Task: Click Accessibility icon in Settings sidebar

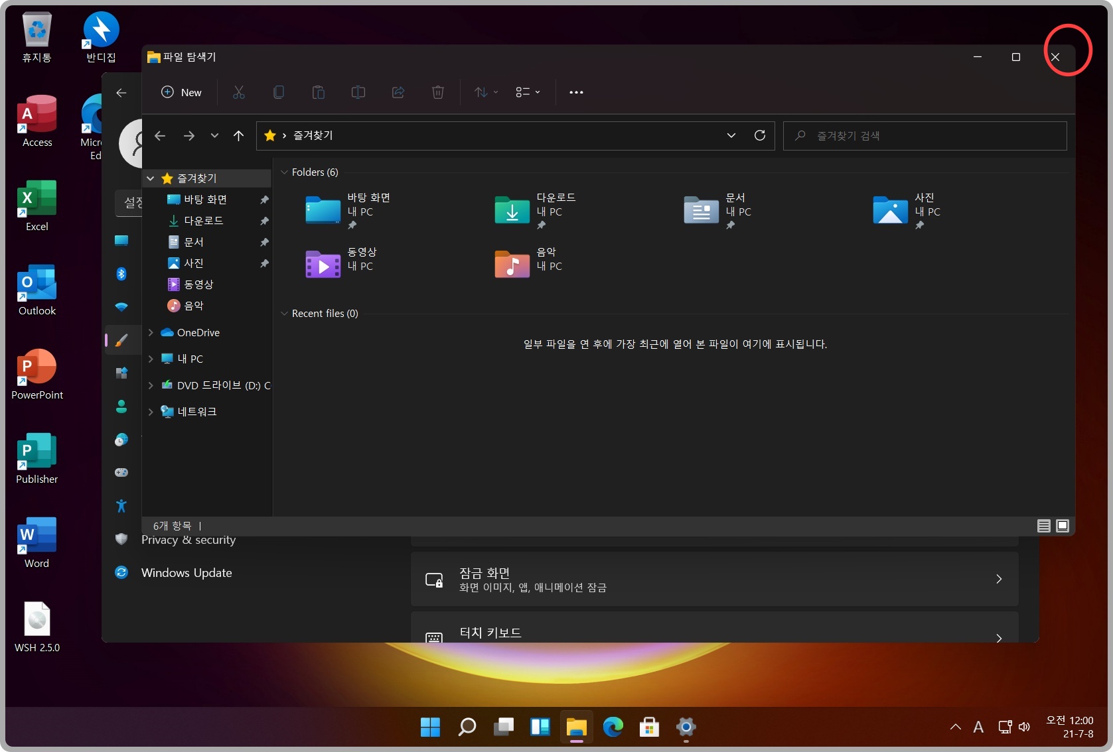Action: tap(121, 506)
